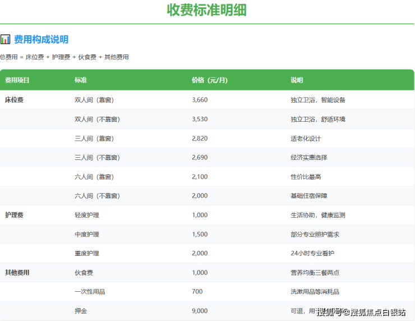Click the 总费用 formula text line
This screenshot has width=415, height=321.
64,57
